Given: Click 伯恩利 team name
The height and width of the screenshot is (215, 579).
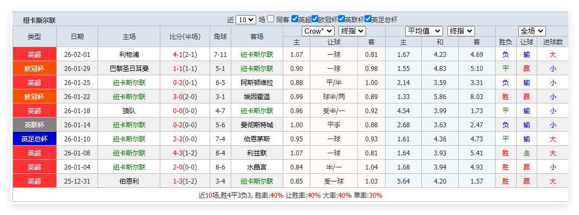Looking at the screenshot, I should tap(129, 181).
